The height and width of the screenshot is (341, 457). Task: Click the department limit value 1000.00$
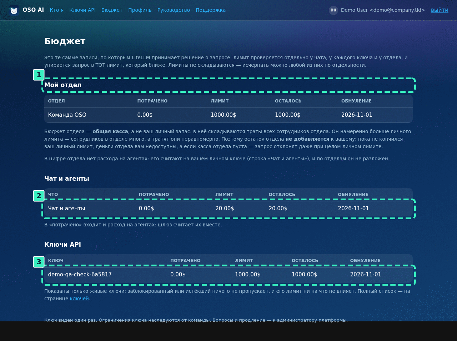[x=223, y=115]
